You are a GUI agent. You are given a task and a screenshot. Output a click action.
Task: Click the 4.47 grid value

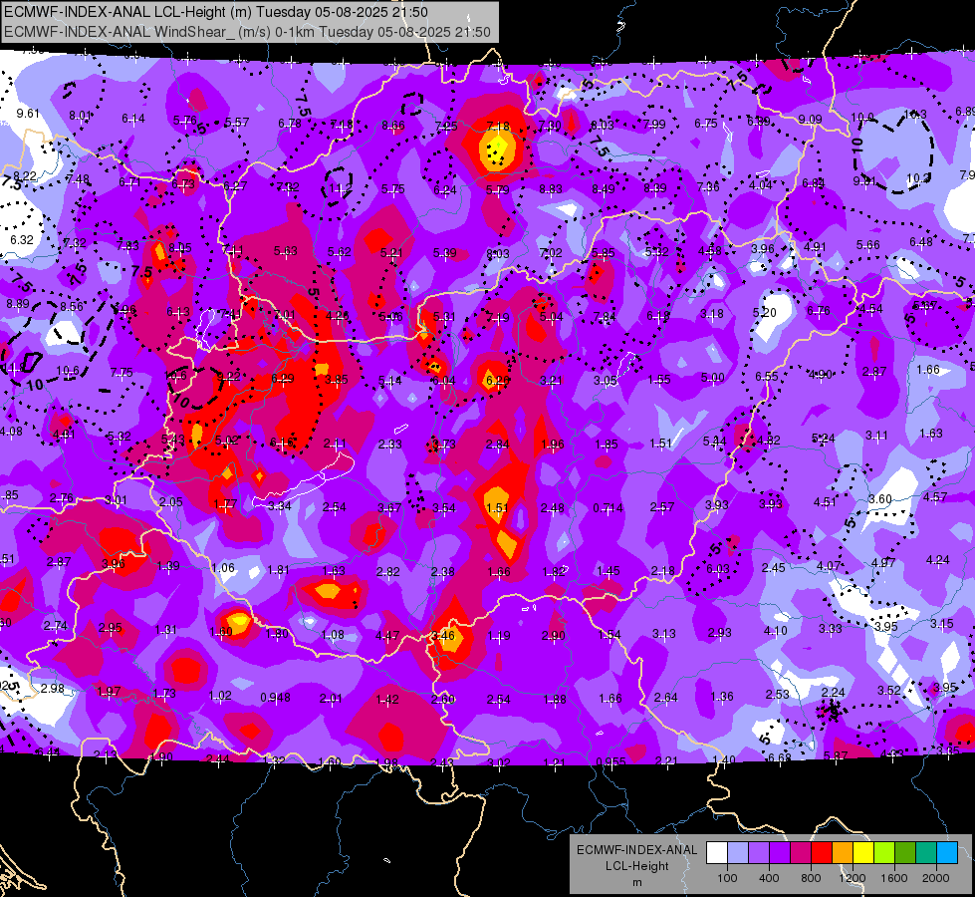coord(387,636)
